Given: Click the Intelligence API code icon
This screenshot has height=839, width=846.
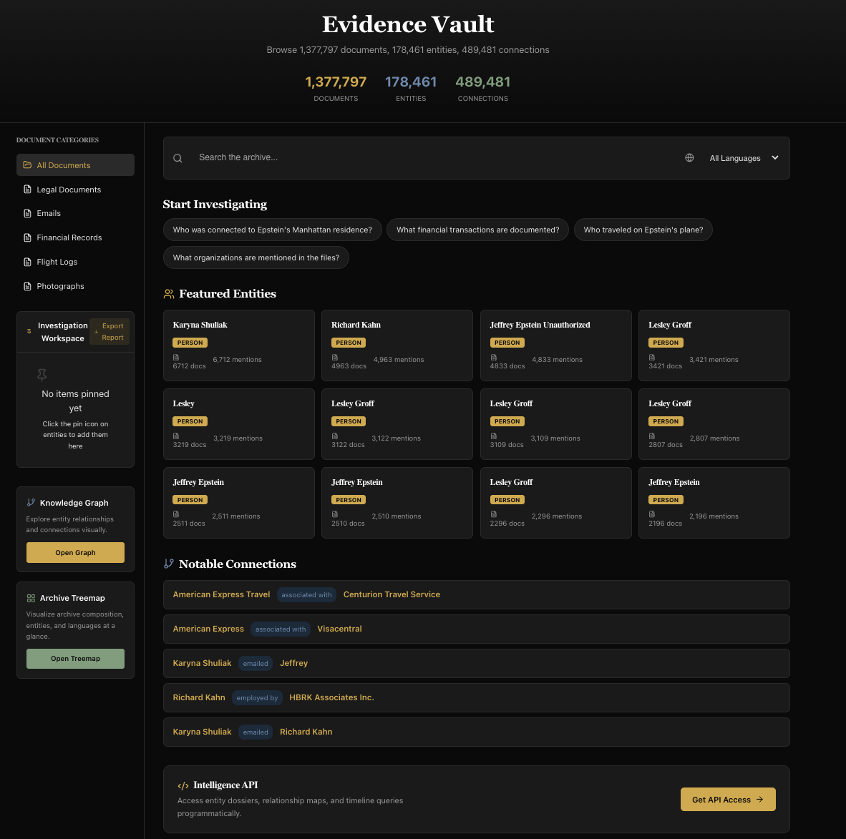Looking at the screenshot, I should click(x=184, y=785).
